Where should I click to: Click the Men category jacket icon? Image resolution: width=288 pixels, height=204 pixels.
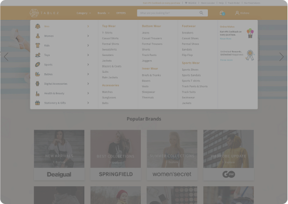tap(38, 26)
